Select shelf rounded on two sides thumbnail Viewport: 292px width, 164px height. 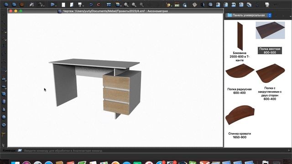click(x=270, y=73)
